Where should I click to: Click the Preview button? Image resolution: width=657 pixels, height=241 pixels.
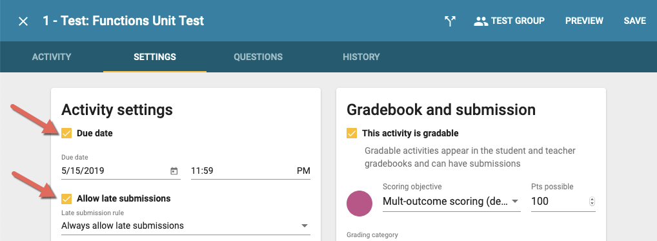(x=584, y=21)
